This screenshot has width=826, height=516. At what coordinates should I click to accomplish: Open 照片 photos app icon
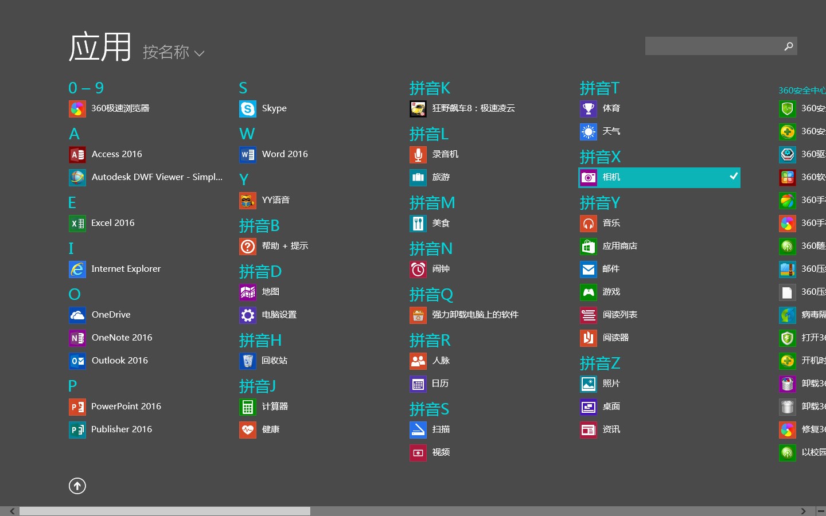[x=589, y=384]
